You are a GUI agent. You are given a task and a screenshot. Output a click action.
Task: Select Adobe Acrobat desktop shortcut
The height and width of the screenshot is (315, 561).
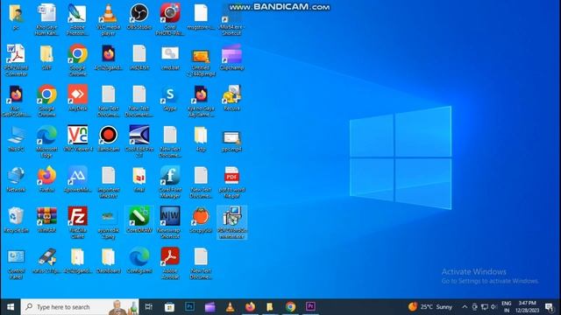coord(170,263)
